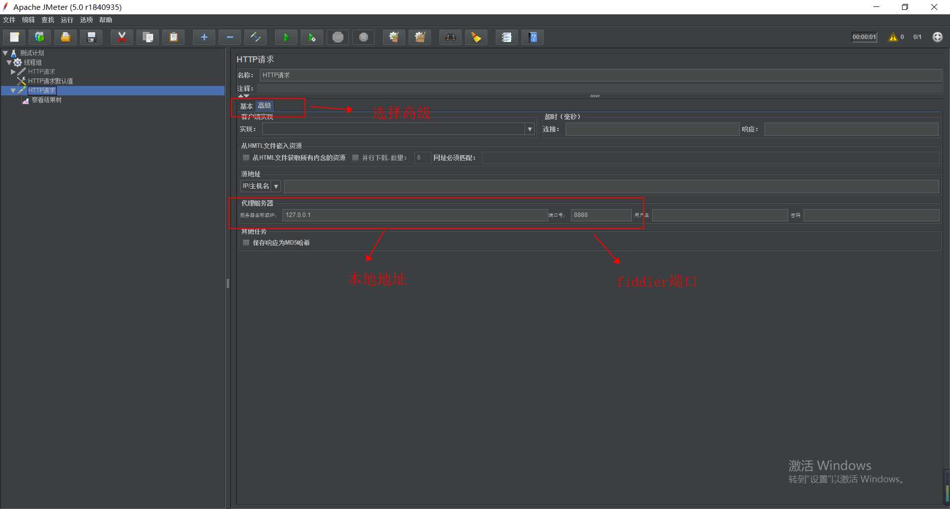Click the 0/1 thread count indicator
The height and width of the screenshot is (509, 950).
pos(917,37)
